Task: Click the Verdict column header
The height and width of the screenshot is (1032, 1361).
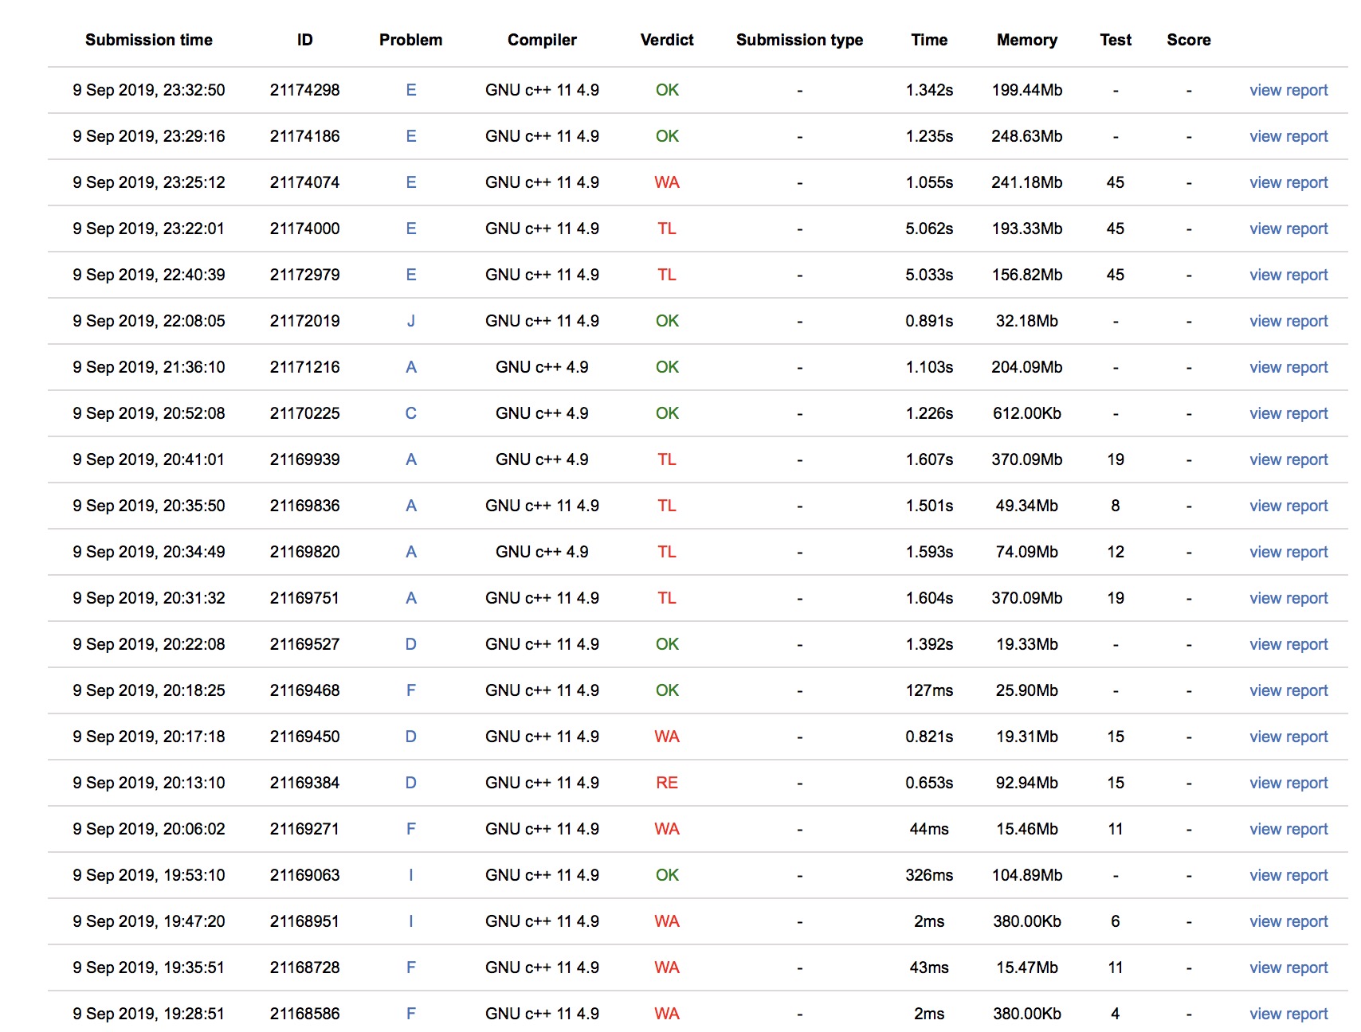Action: click(666, 40)
